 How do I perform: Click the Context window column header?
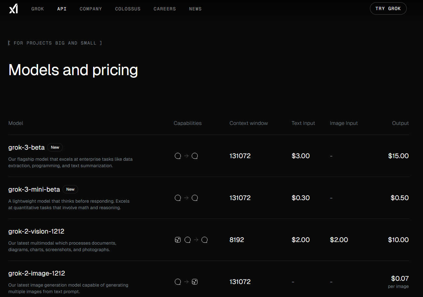click(249, 123)
